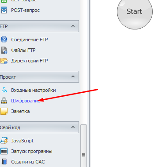
Task: Collapse the Проект section chevron
Action: pos(73,76)
